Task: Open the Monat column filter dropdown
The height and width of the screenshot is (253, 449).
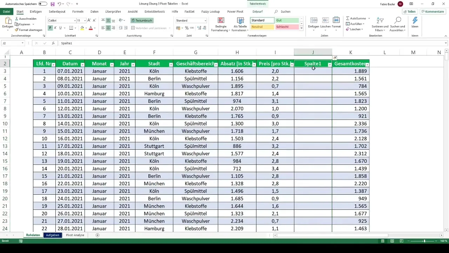Action: [112, 65]
